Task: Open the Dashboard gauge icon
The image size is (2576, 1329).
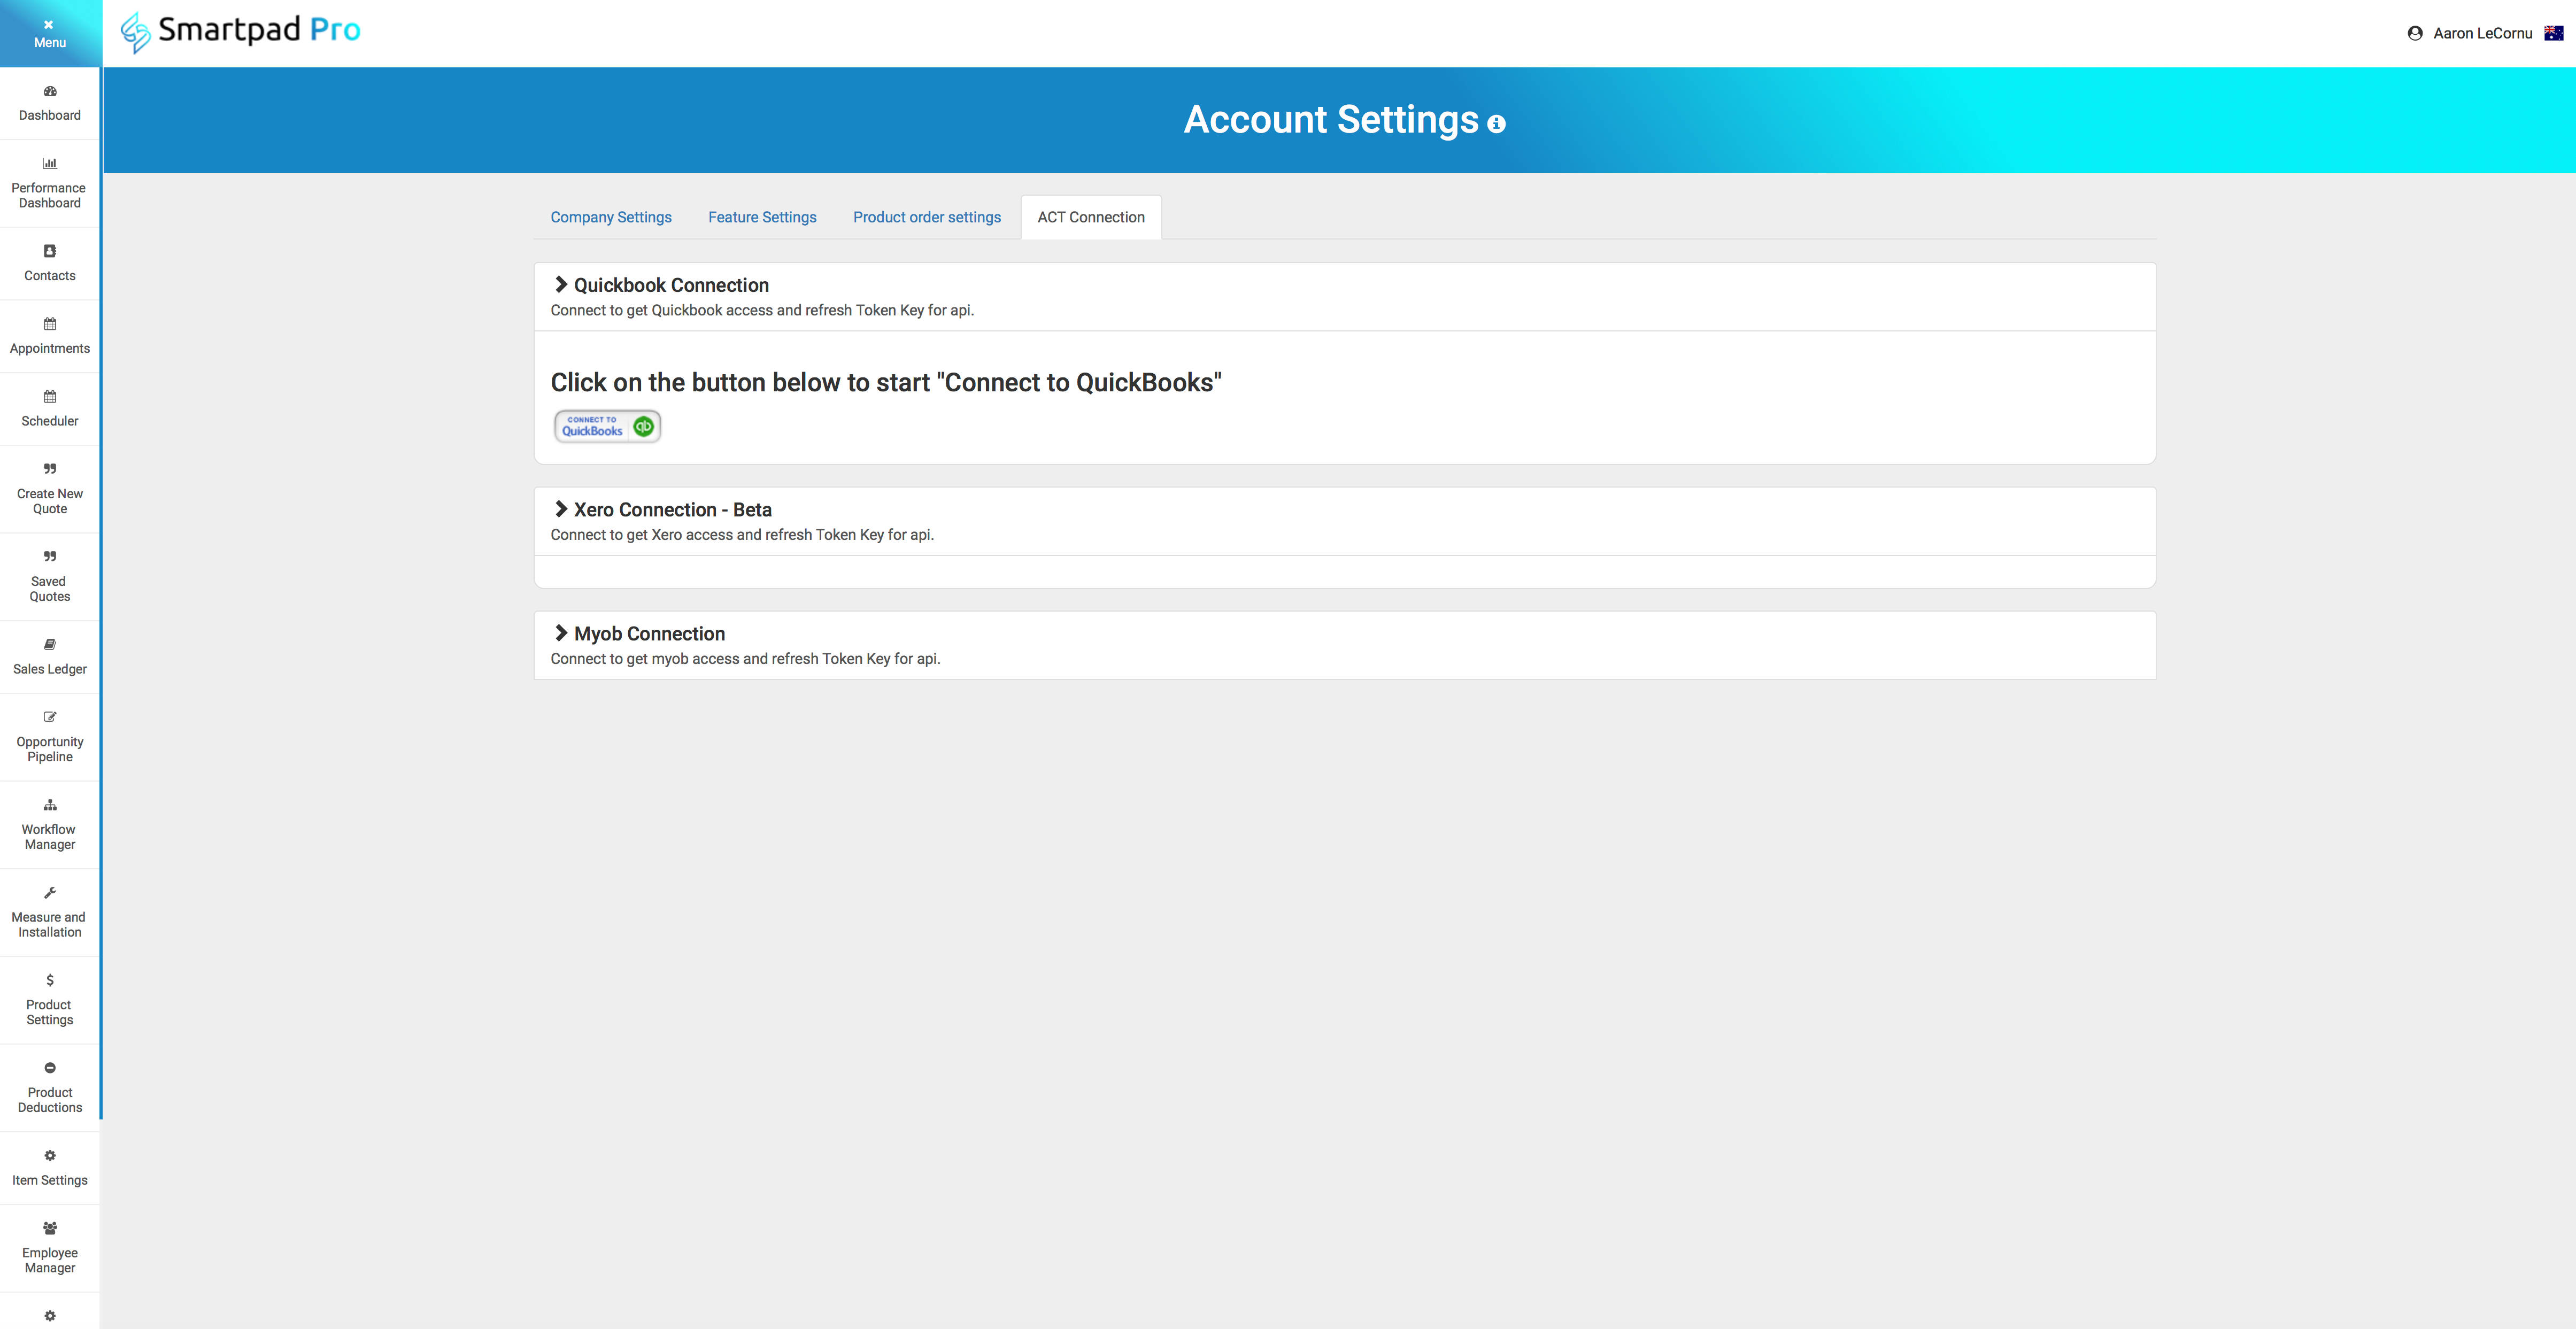Action: pos(50,91)
